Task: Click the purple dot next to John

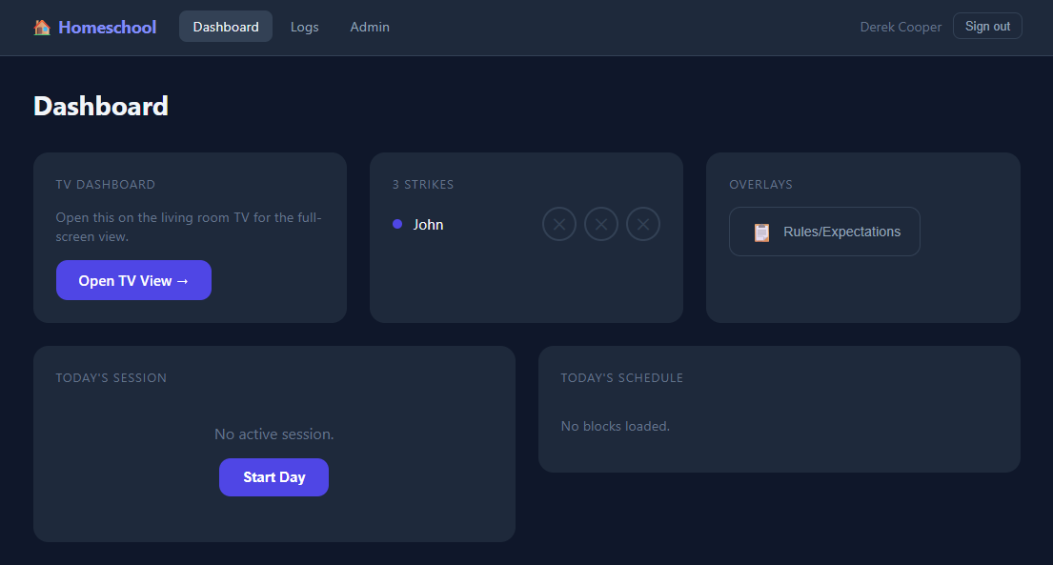Action: pyautogui.click(x=397, y=224)
